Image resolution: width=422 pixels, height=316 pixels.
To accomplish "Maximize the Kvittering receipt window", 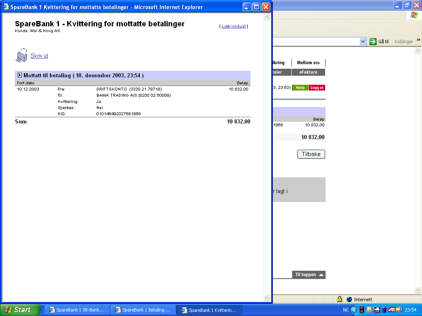I will click(256, 7).
